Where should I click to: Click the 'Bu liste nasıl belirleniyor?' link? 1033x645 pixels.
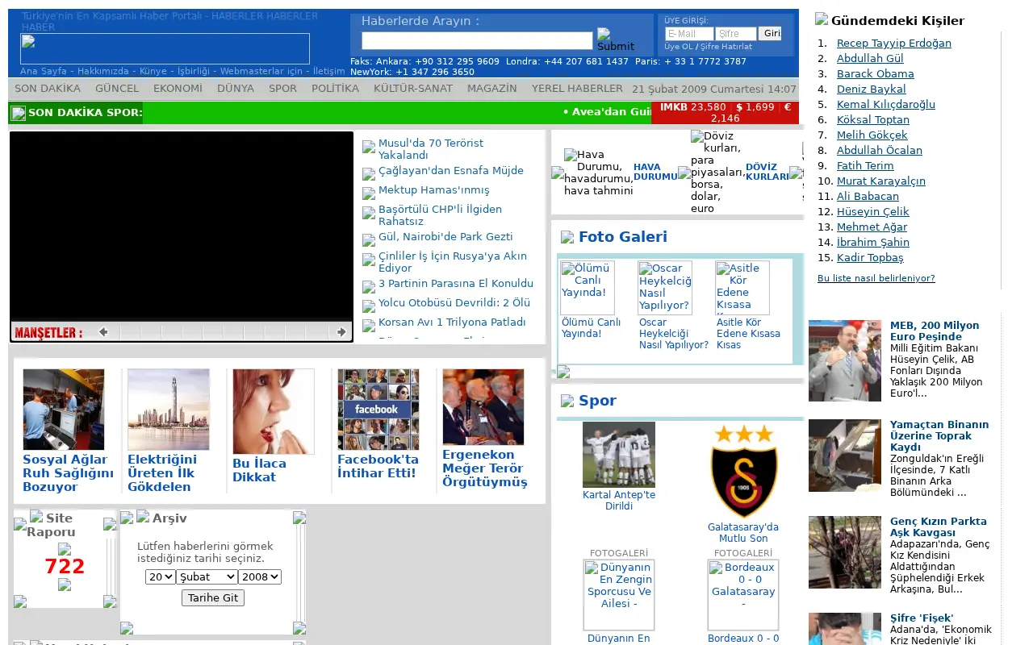click(x=876, y=278)
